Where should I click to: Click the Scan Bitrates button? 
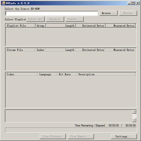(53, 136)
